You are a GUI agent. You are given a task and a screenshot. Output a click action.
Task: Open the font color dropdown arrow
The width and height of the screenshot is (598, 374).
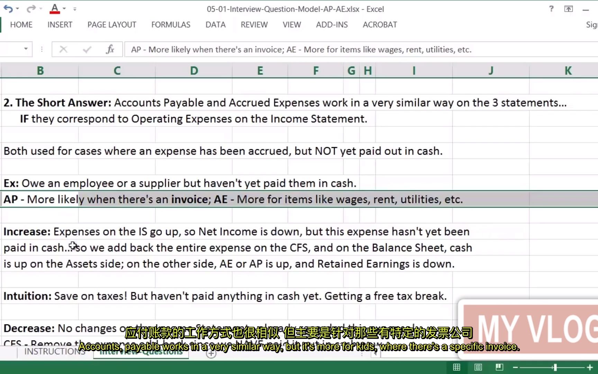(x=64, y=9)
